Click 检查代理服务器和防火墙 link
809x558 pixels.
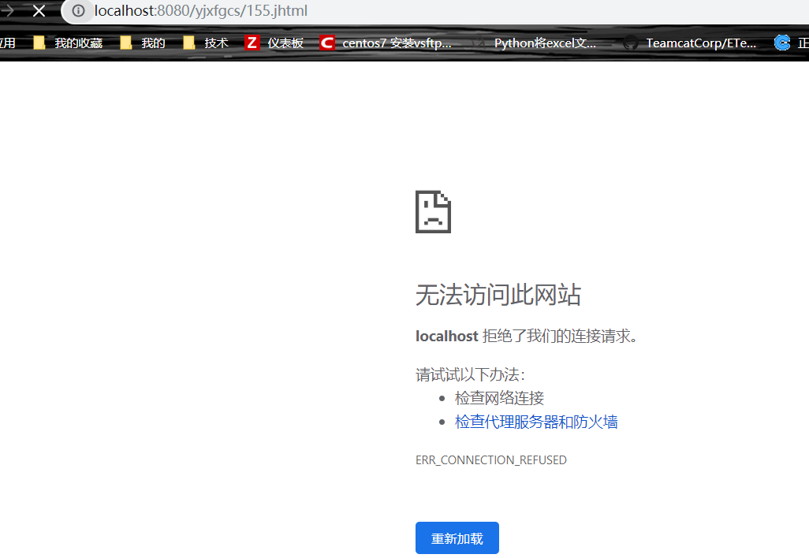coord(536,422)
